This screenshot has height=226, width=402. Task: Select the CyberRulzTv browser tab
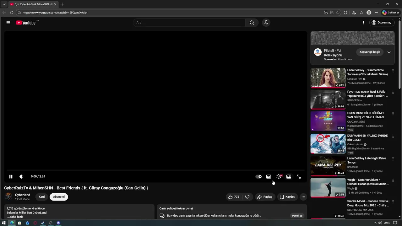click(x=33, y=4)
